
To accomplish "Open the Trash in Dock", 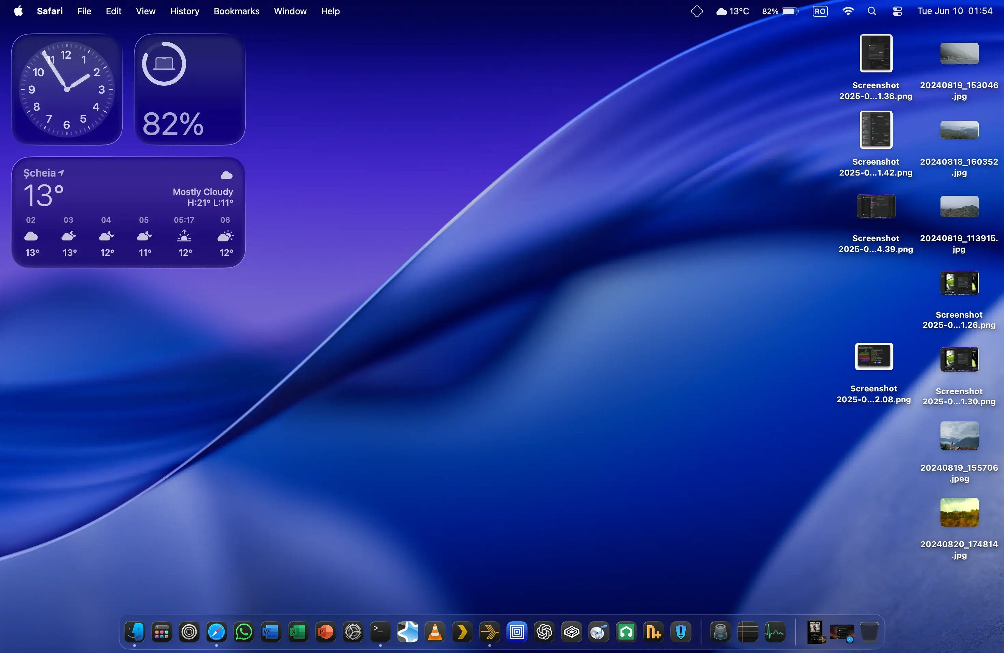I will pyautogui.click(x=869, y=631).
